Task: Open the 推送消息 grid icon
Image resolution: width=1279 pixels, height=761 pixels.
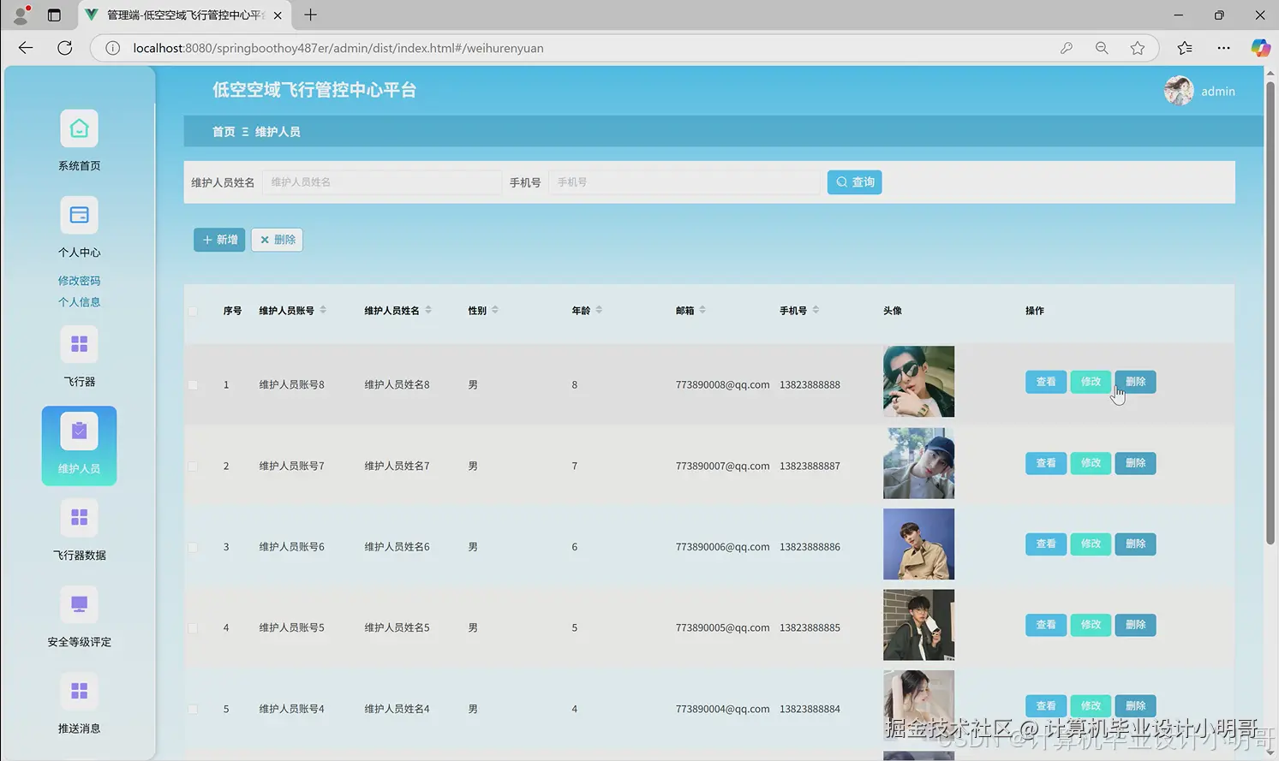Action: (x=79, y=691)
